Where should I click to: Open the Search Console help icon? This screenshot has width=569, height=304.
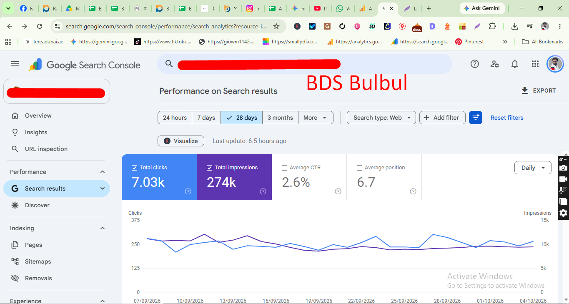(x=474, y=64)
